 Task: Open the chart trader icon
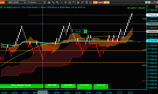click(74, 2)
